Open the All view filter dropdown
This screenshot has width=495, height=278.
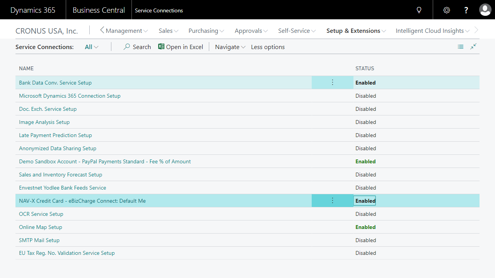(x=92, y=47)
